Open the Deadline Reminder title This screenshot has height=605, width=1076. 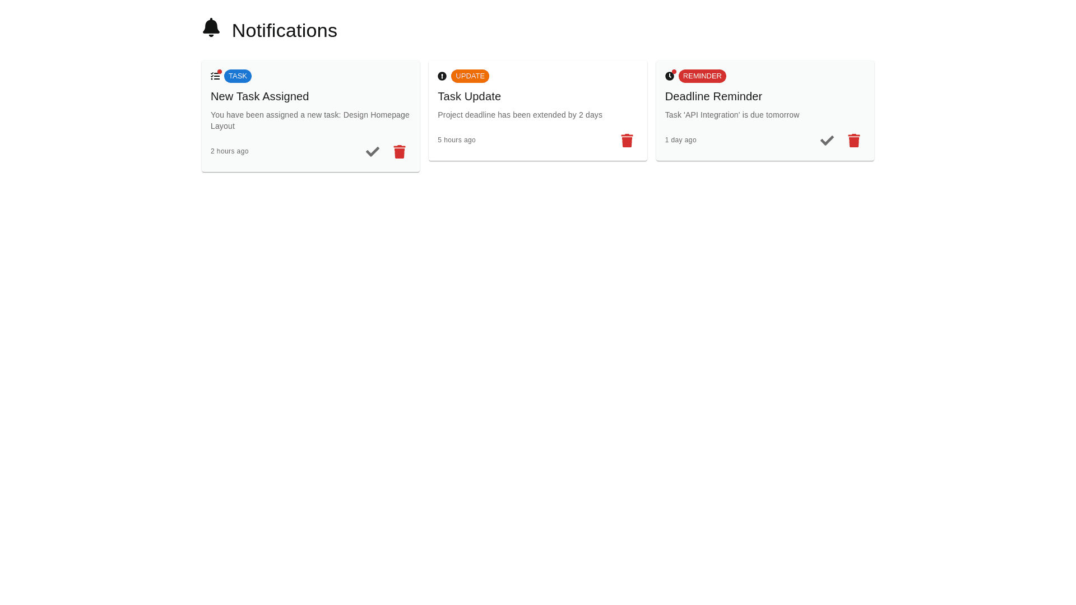713,96
